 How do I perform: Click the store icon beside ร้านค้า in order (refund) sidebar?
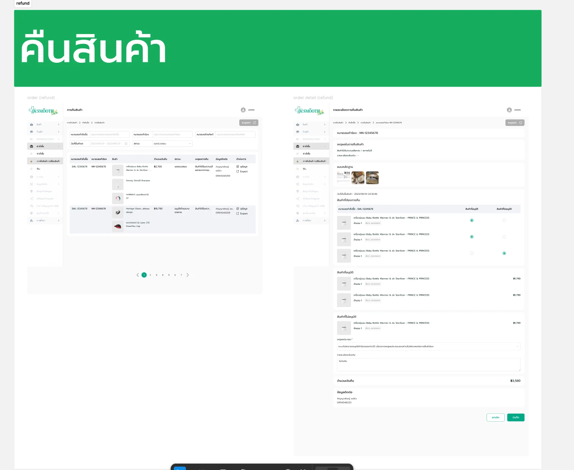(x=31, y=132)
